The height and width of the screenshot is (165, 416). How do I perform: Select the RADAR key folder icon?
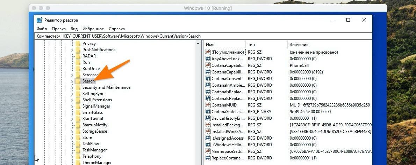point(78,56)
